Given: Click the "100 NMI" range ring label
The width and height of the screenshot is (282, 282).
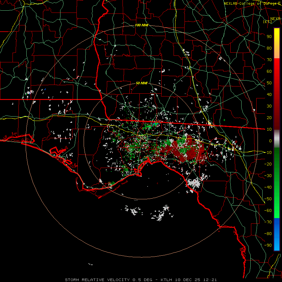Looking at the screenshot, I should point(142,25).
